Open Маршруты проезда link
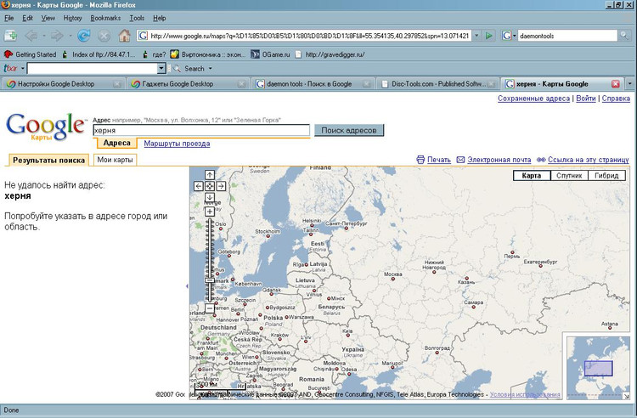The width and height of the screenshot is (637, 418). 177,144
